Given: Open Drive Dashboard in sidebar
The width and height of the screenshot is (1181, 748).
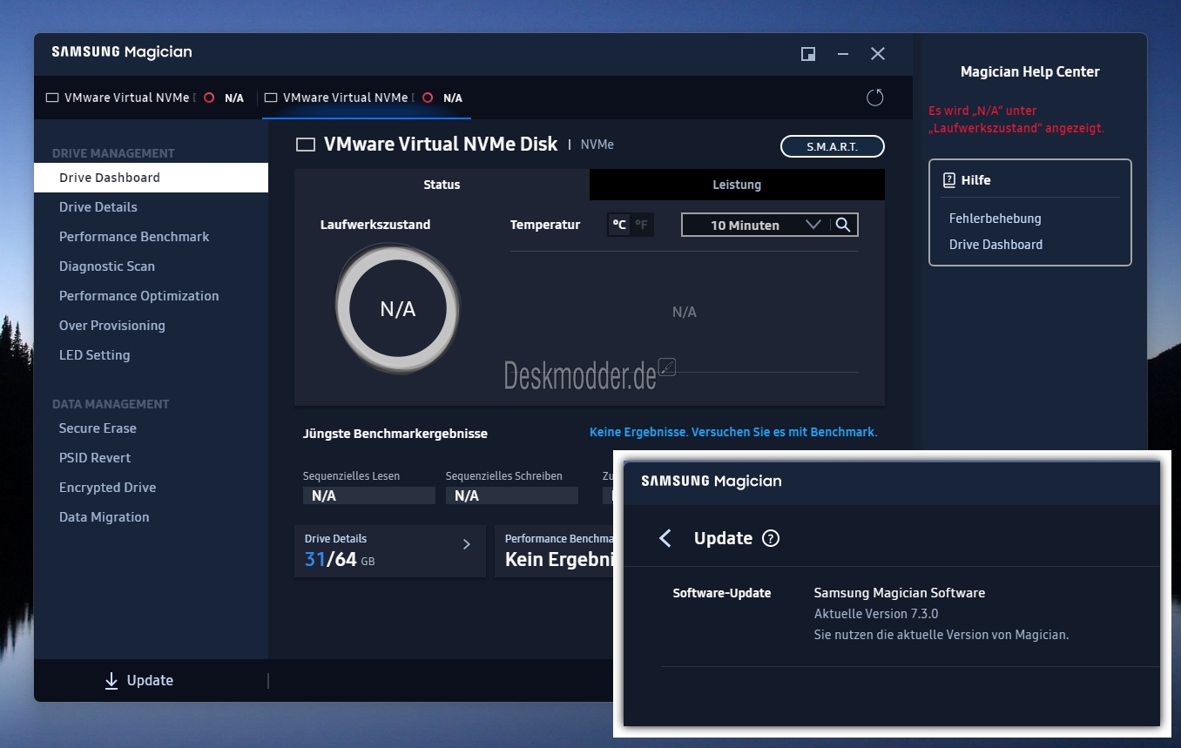Looking at the screenshot, I should [151, 178].
